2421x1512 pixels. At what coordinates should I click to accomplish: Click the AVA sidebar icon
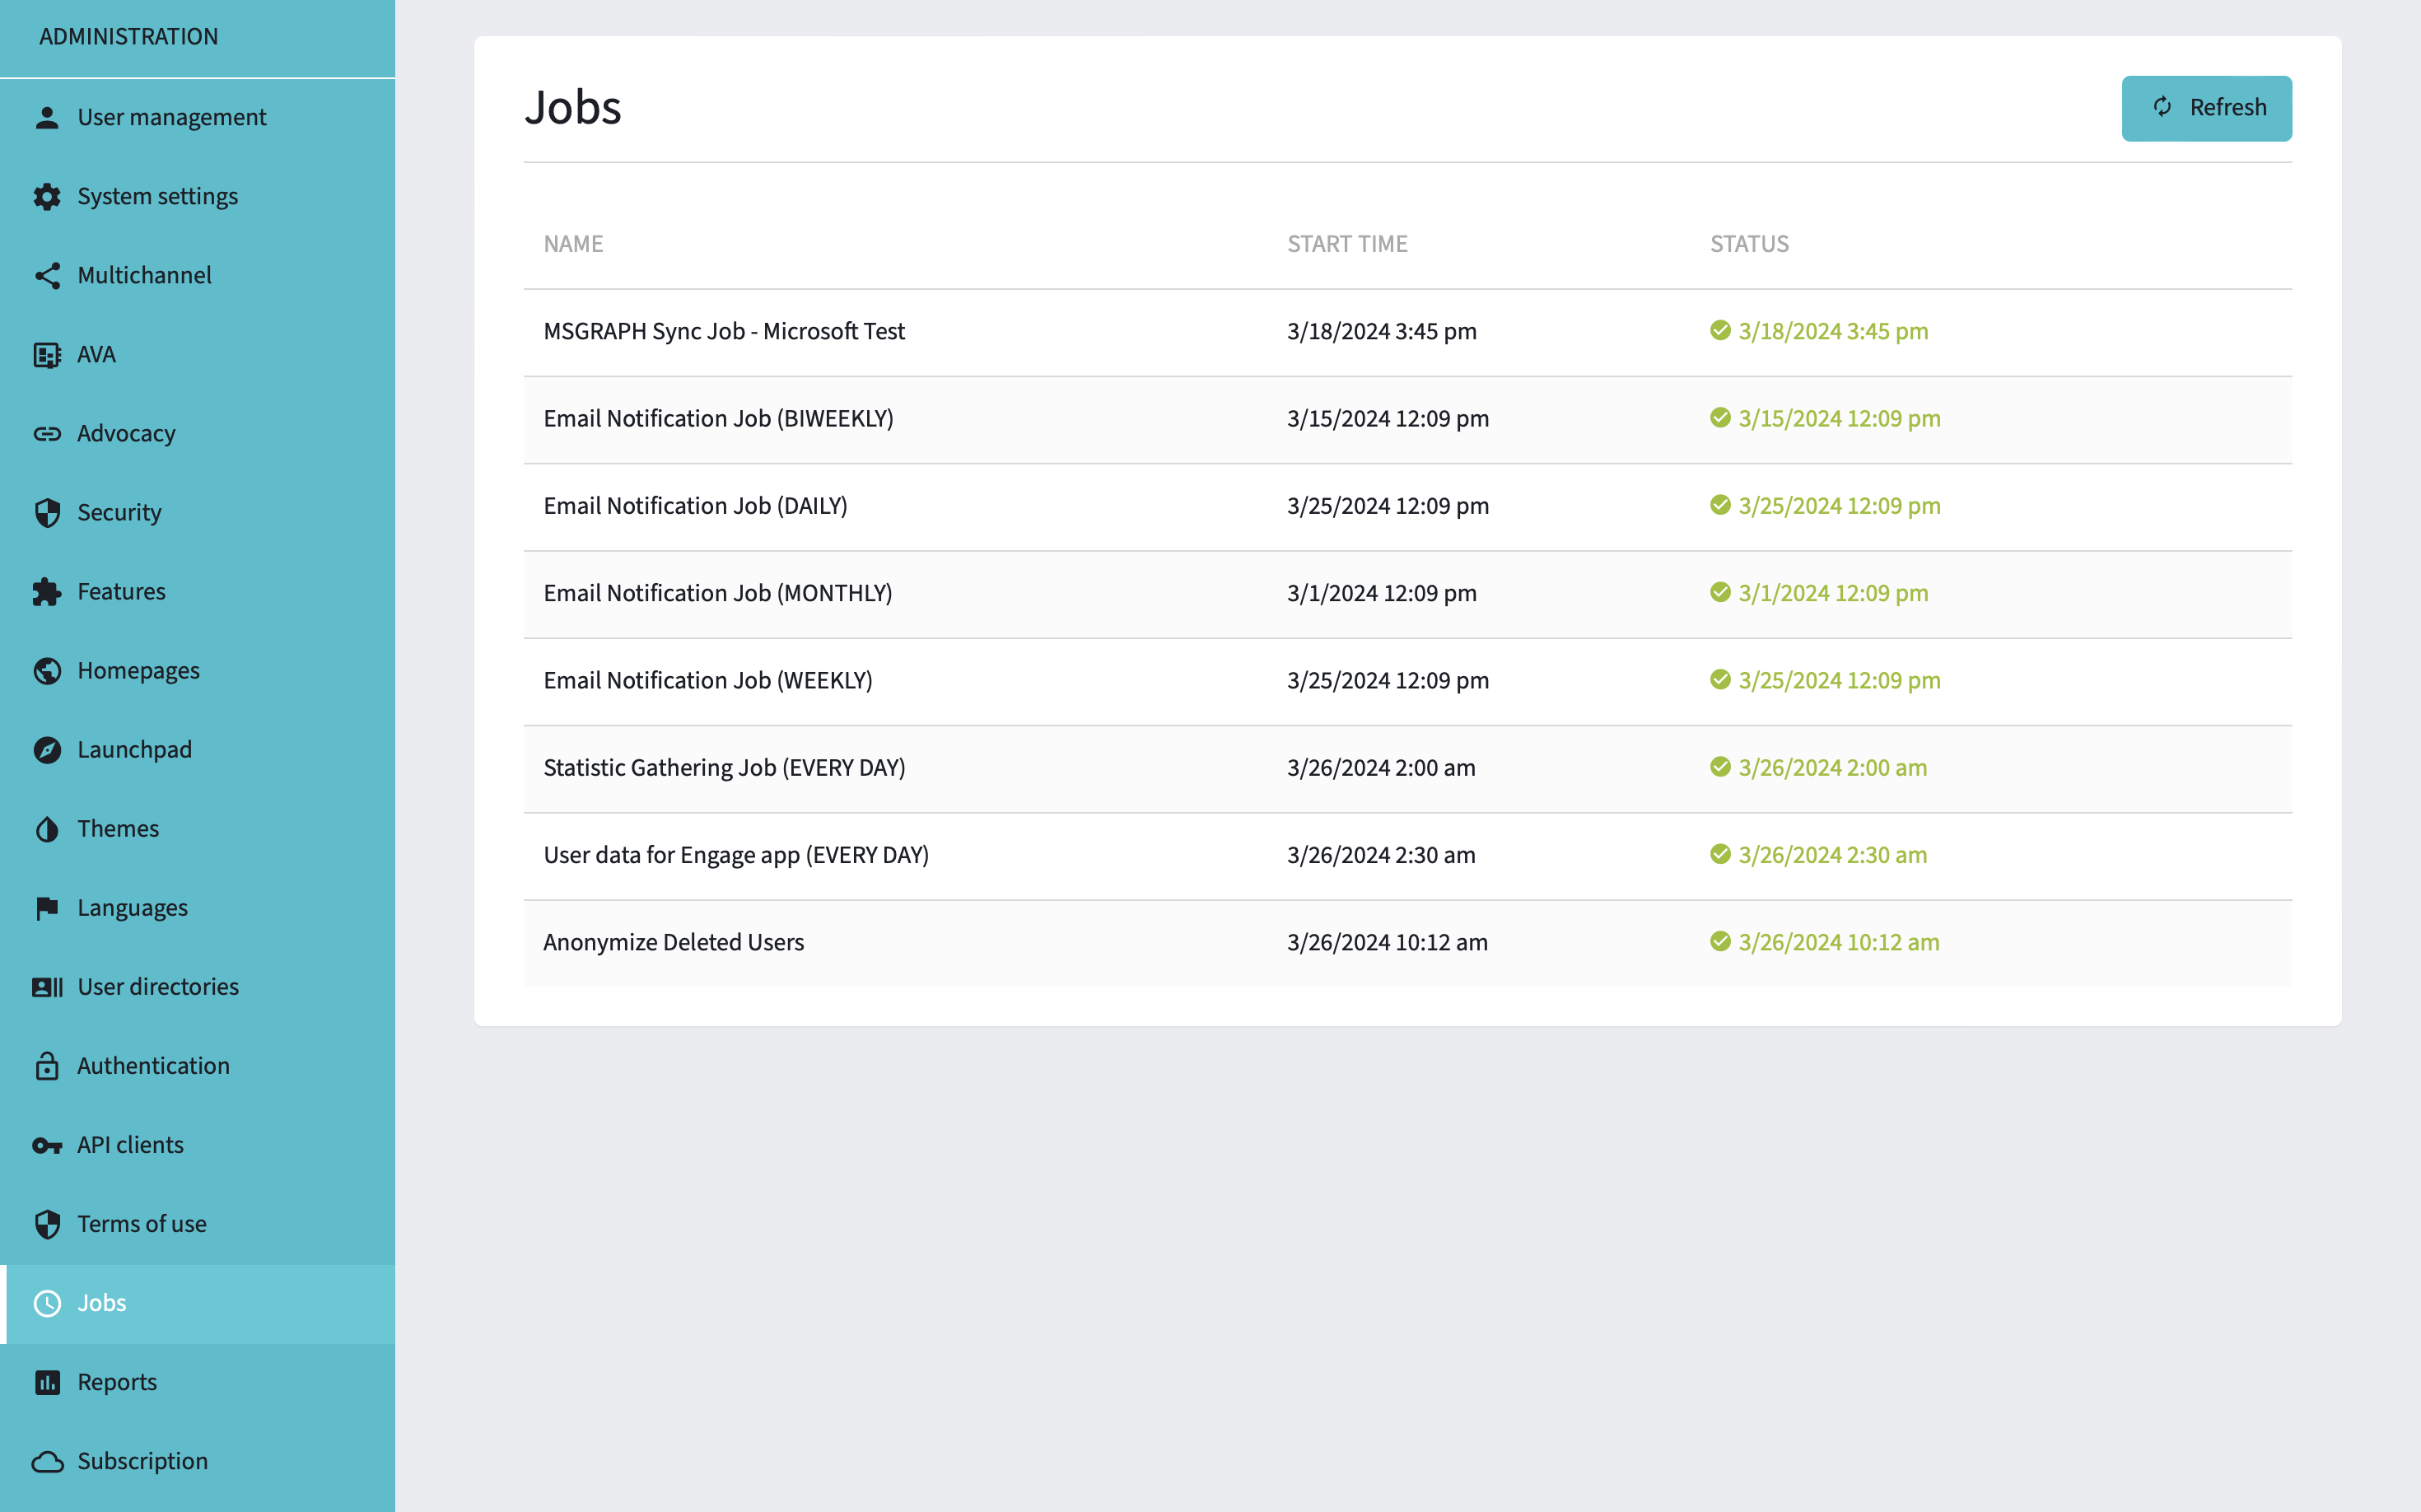(x=47, y=355)
